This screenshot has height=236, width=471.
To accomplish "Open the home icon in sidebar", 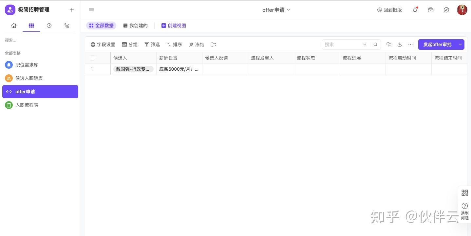I will pos(14,26).
